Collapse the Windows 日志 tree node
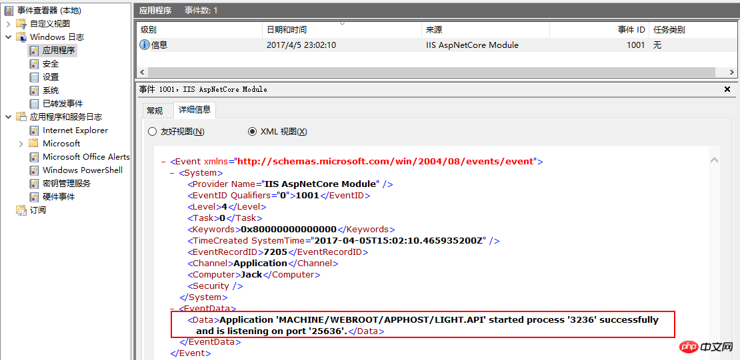This screenshot has width=740, height=360. coord(9,37)
